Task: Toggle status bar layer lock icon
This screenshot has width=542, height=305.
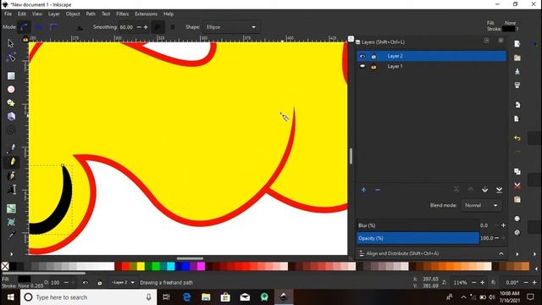Action: [100, 282]
